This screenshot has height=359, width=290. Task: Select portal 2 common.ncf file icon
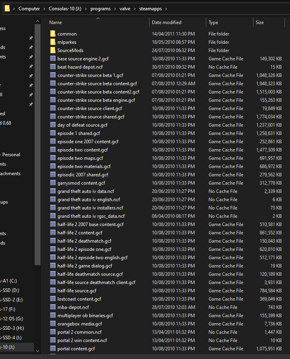point(53,332)
